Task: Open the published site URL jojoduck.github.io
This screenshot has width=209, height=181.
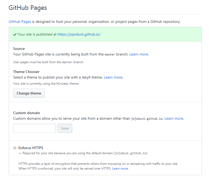Action: (x=79, y=34)
